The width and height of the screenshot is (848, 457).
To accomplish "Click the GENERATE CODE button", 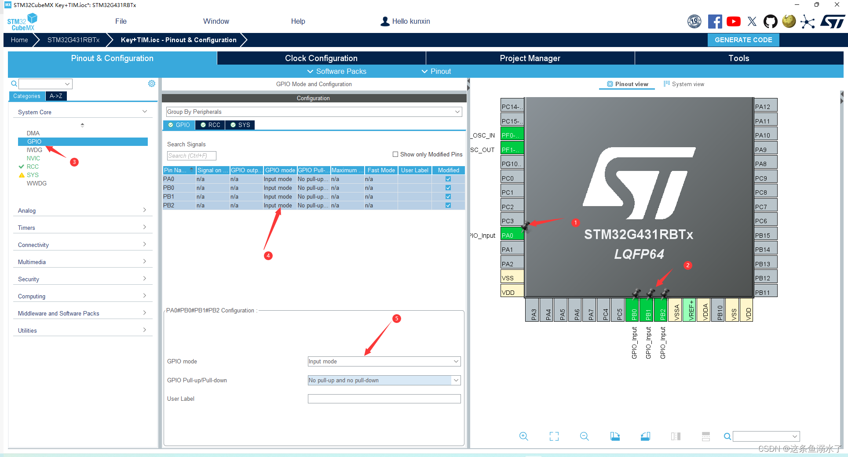I will pyautogui.click(x=743, y=40).
